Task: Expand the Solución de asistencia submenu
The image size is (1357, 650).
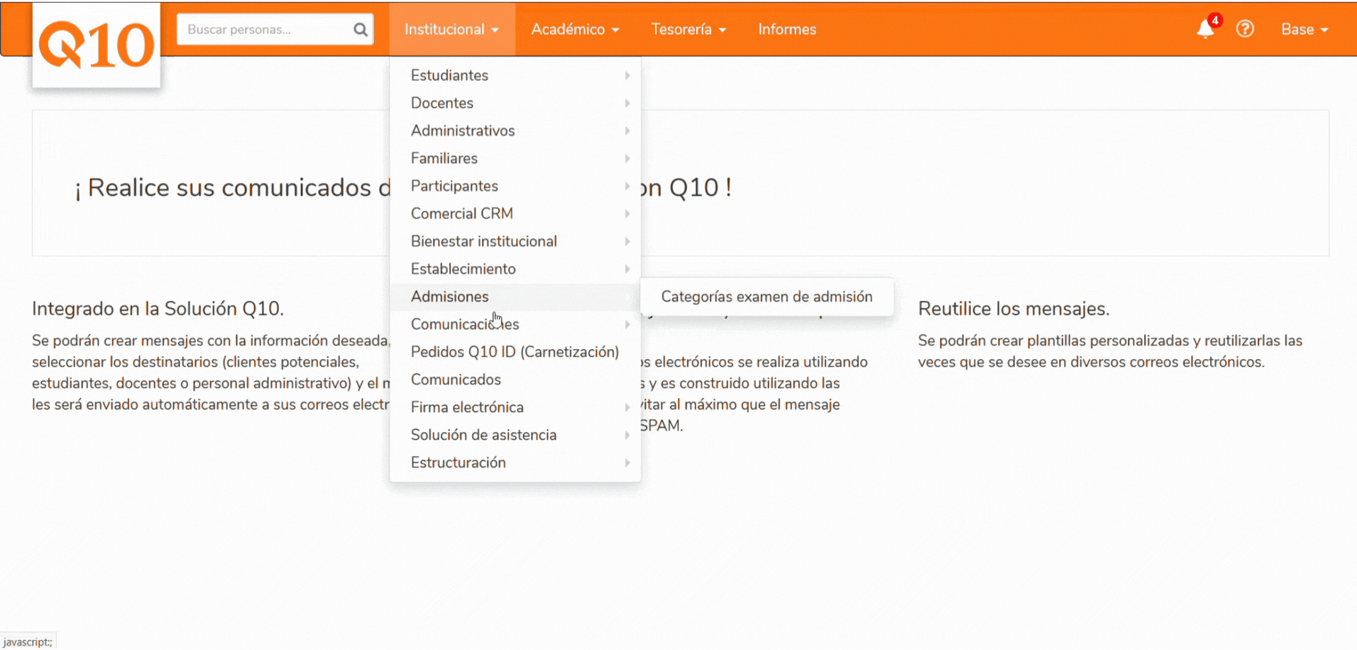Action: (515, 435)
